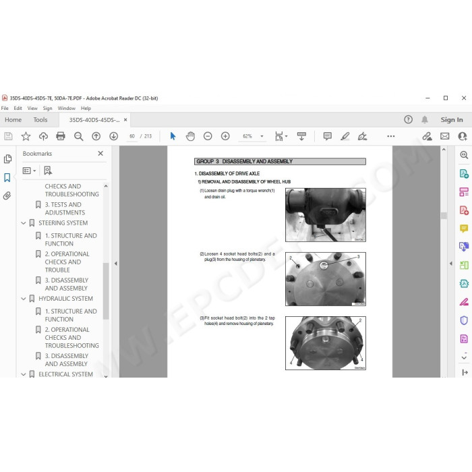This screenshot has width=472, height=472.
Task: Collapse the HYDRAULIC SYSTEM bookmark
Action: coord(24,299)
